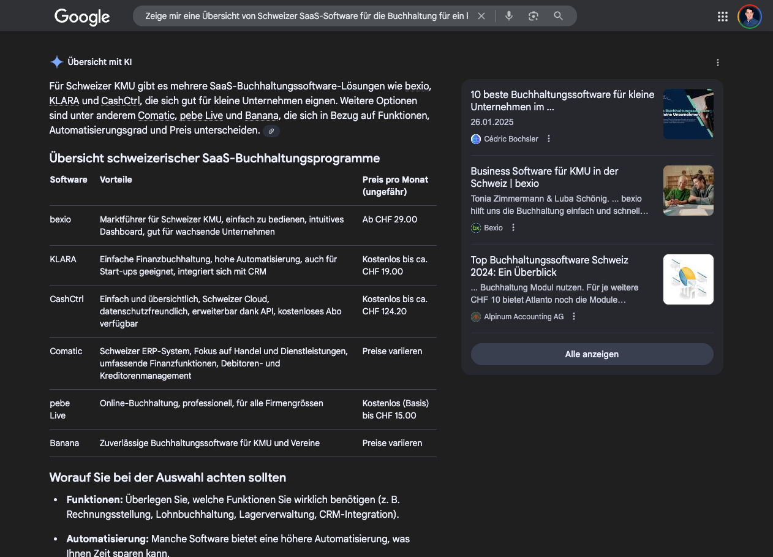The height and width of the screenshot is (557, 773).
Task: Click the 'KLARA' table cell
Action: pyautogui.click(x=63, y=259)
